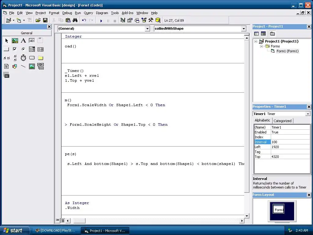Screen dimensions: 313x235
Task: Click the code window scroll down arrow
Action: pyautogui.click(x=247, y=216)
